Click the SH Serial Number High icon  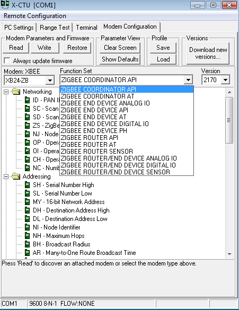[27, 185]
